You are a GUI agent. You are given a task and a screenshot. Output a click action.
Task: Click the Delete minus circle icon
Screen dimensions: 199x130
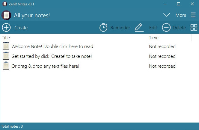pos(166,27)
